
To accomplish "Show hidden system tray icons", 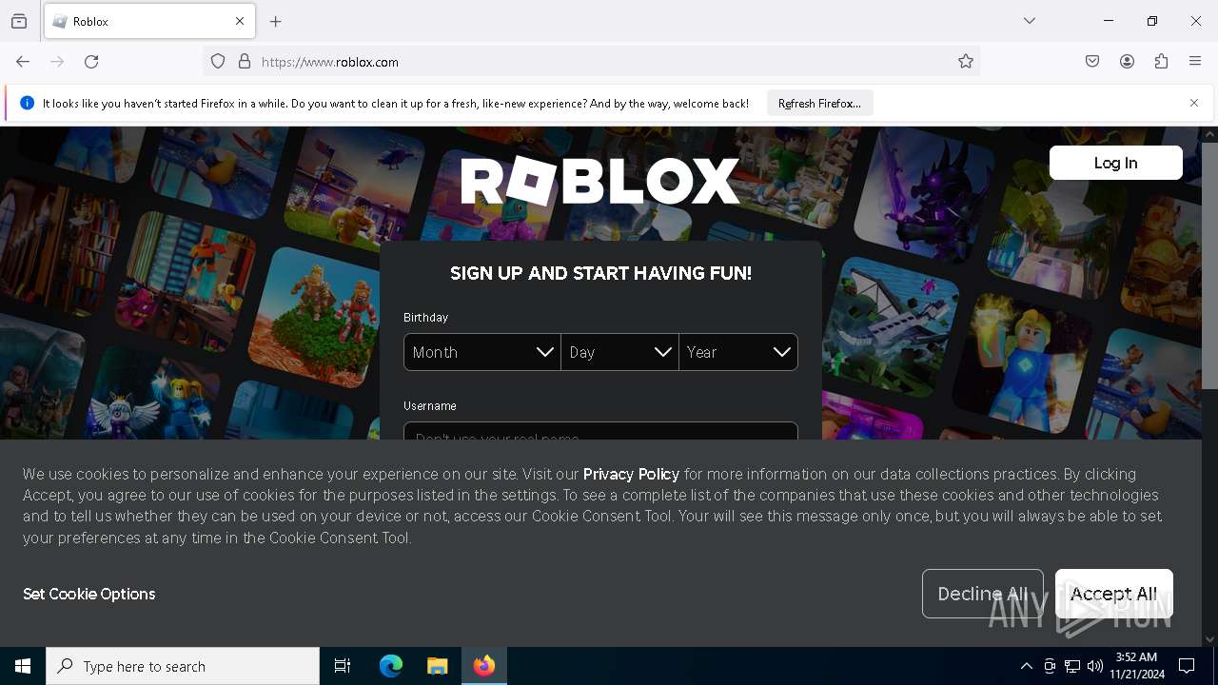I will [1026, 666].
